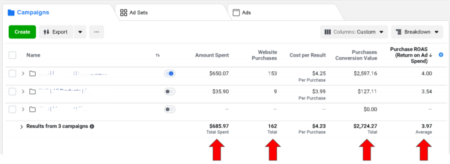The width and height of the screenshot is (450, 164).
Task: Open the campaign name link in $0.00 row
Action: tap(63, 109)
